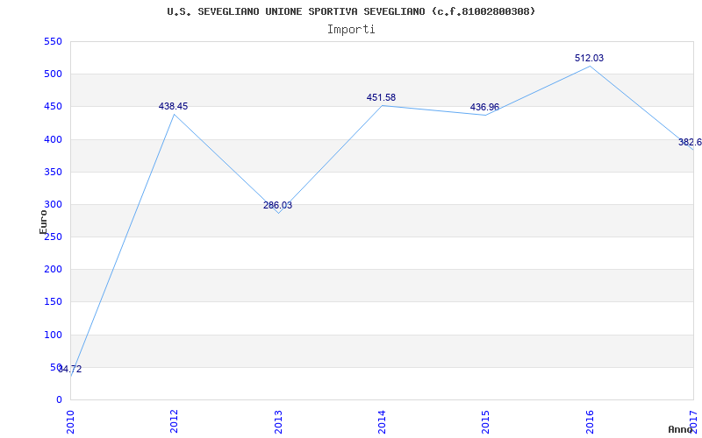Select the 451.58 data label
The width and height of the screenshot is (702, 438).
[381, 97]
